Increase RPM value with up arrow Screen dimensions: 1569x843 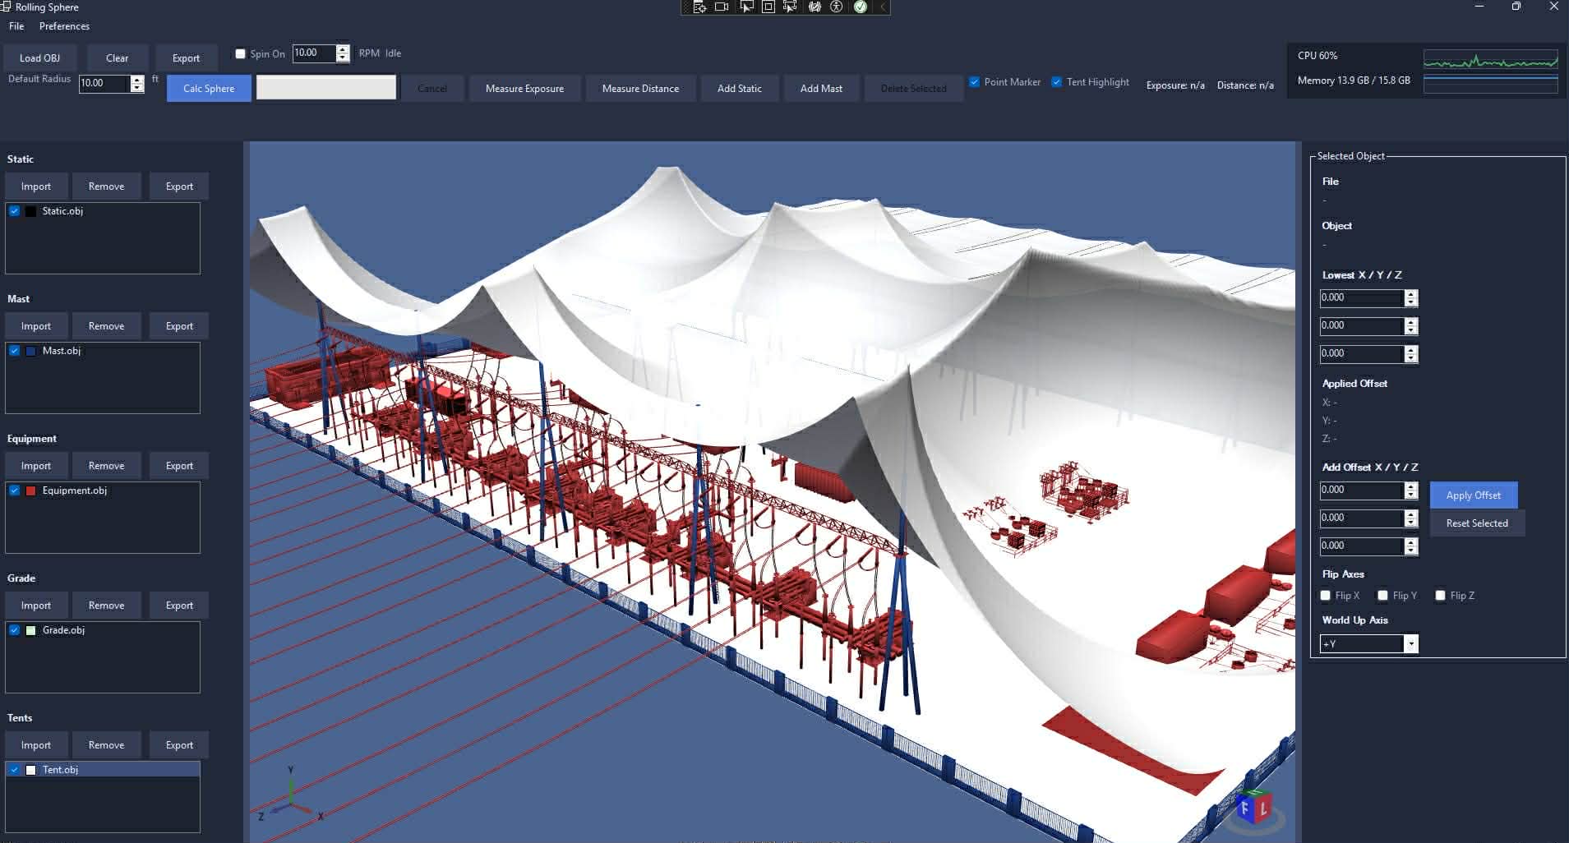click(343, 49)
